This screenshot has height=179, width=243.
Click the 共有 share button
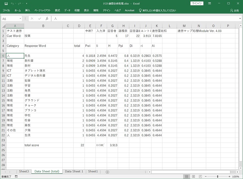click(234, 11)
